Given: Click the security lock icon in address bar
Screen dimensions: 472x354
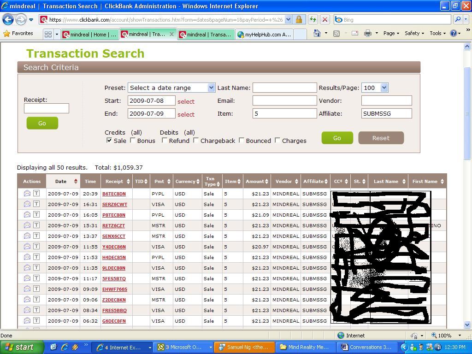Looking at the screenshot, I should pos(299,19).
